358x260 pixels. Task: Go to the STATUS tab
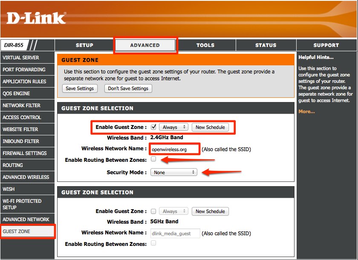coord(266,45)
